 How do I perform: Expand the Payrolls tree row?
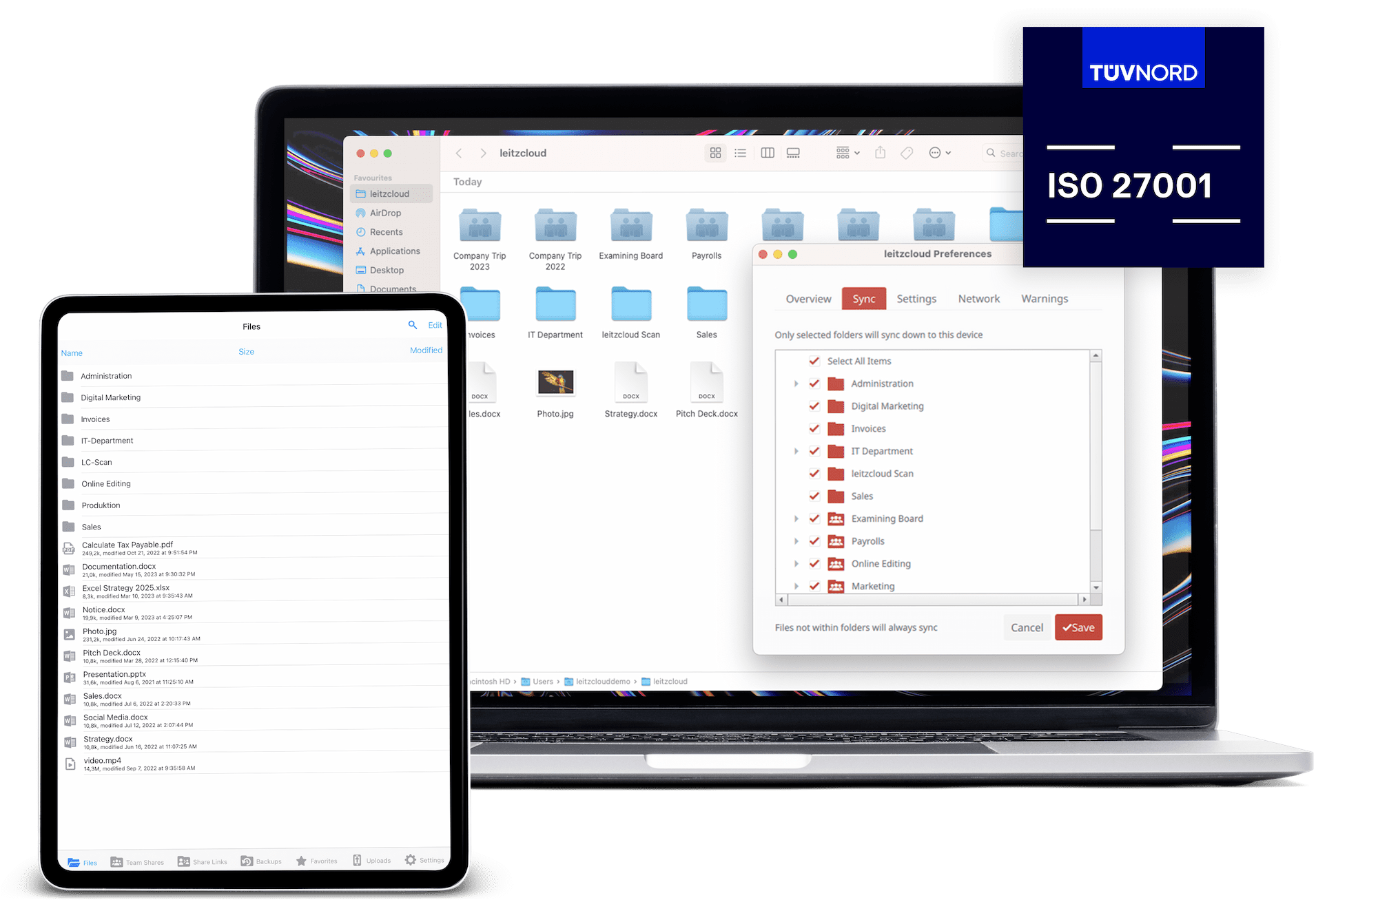click(796, 541)
